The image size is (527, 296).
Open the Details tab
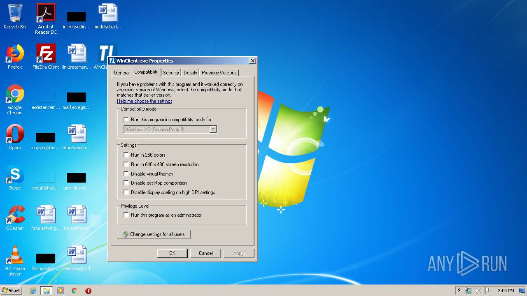pos(190,73)
